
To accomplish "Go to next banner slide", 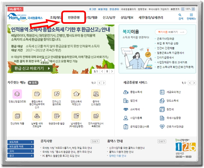I will [x=112, y=71].
